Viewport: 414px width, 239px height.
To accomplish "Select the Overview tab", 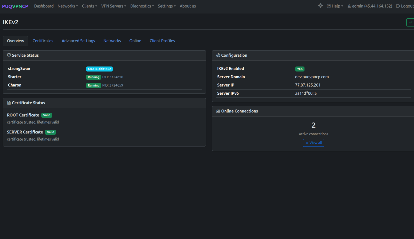I will coord(15,41).
